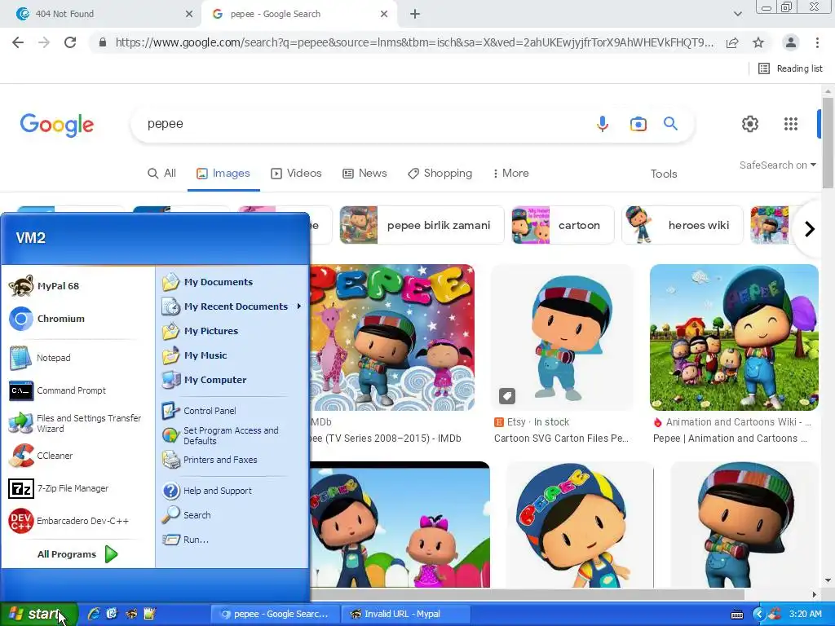Select the cartoon suggestion chip
Image resolution: width=835 pixels, height=626 pixels.
tap(563, 225)
